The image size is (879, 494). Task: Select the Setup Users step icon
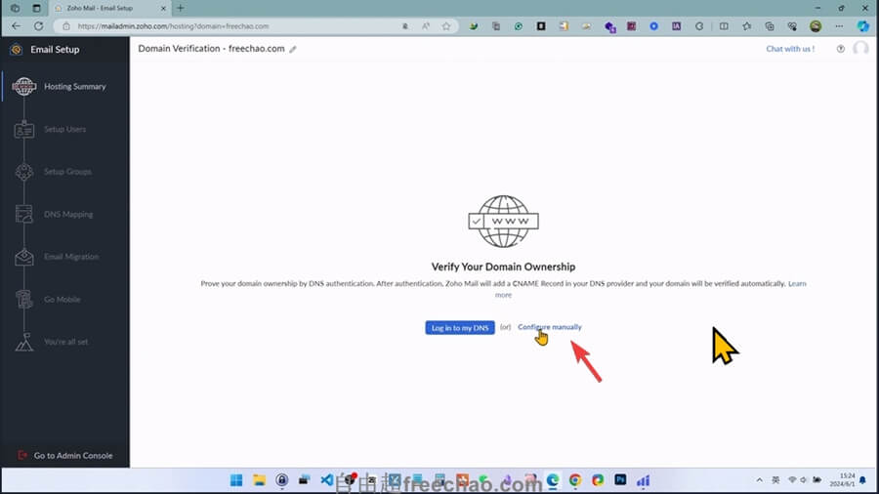[x=24, y=130]
